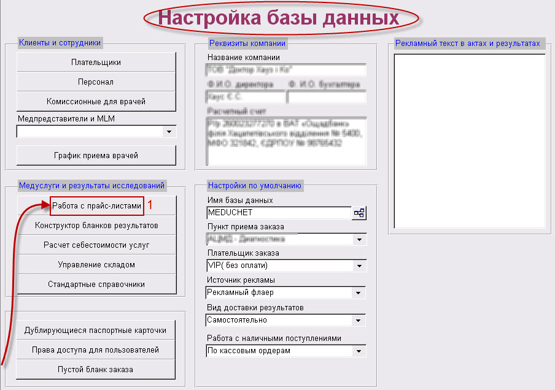Launch Конструктор бланков результатов

point(96,225)
